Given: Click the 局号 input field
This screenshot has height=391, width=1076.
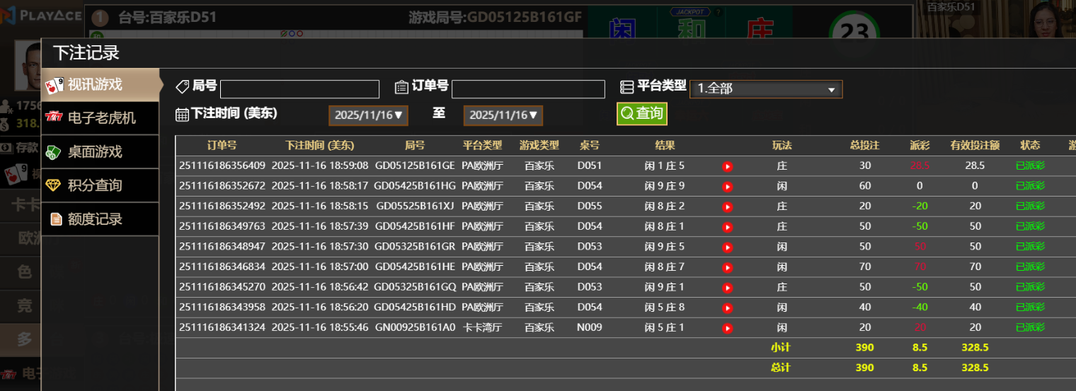Looking at the screenshot, I should (299, 89).
